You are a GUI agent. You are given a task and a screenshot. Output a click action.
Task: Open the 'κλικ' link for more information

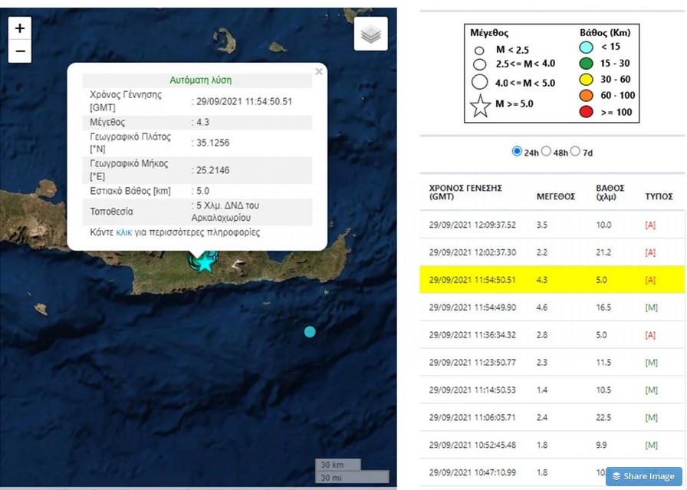(123, 232)
